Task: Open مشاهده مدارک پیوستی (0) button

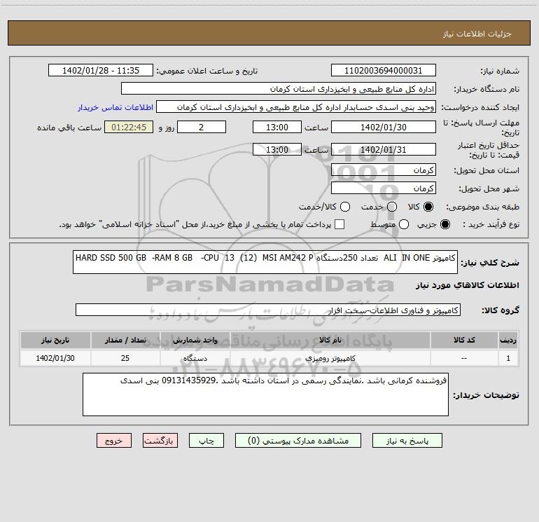Action: [298, 441]
